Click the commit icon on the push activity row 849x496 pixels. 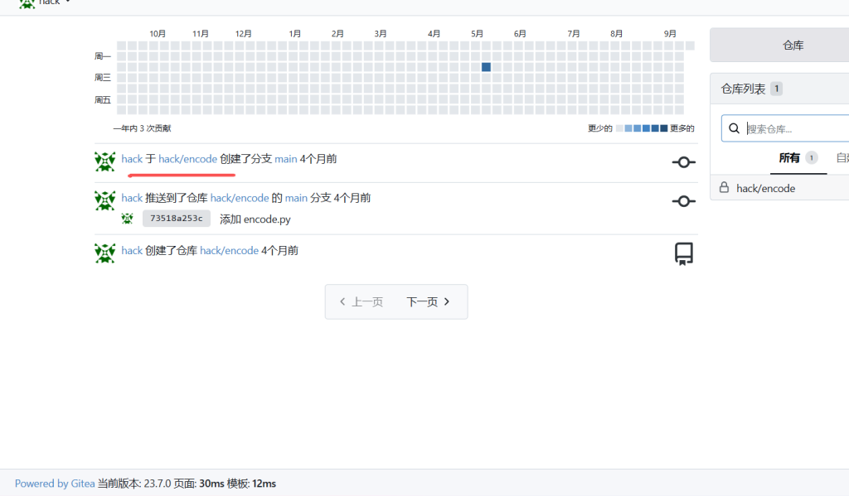click(683, 201)
